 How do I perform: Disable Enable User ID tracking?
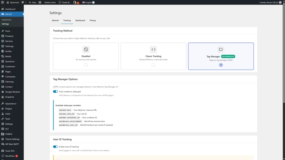pyautogui.click(x=55, y=147)
